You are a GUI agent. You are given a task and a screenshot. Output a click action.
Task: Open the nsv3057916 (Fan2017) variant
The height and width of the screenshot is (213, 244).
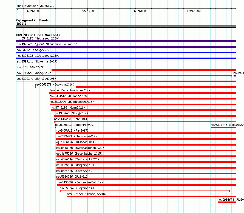click(x=72, y=130)
